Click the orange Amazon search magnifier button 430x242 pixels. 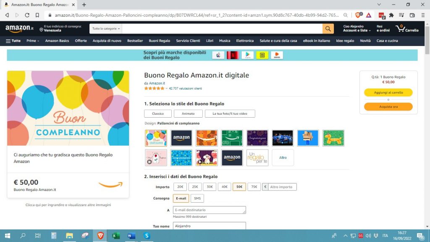click(328, 28)
